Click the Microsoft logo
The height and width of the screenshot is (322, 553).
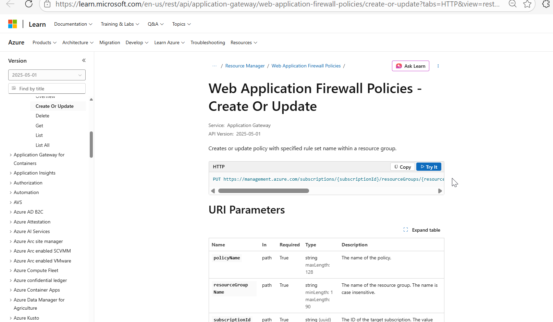(13, 24)
